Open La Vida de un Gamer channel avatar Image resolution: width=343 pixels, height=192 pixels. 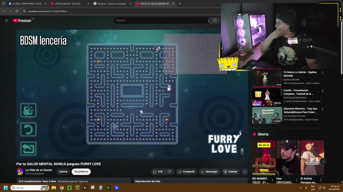(20, 171)
